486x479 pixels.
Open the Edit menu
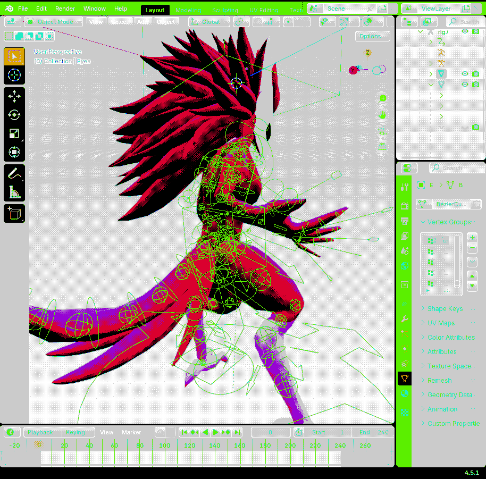click(41, 9)
